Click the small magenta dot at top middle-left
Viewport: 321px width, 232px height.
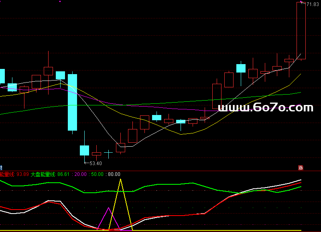click(x=60, y=2)
